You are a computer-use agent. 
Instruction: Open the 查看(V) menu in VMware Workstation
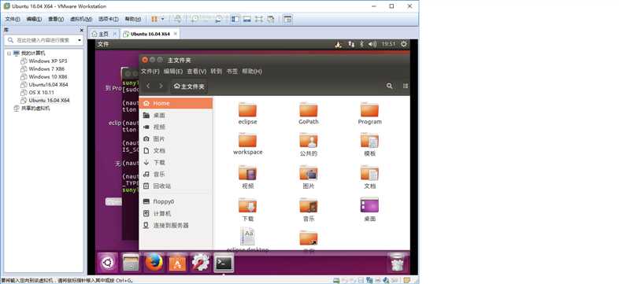pos(56,19)
